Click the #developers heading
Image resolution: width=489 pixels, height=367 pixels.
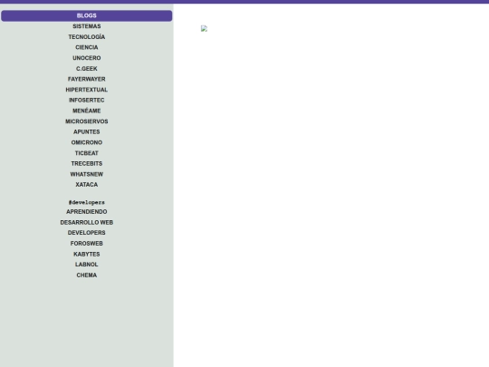[x=86, y=203]
